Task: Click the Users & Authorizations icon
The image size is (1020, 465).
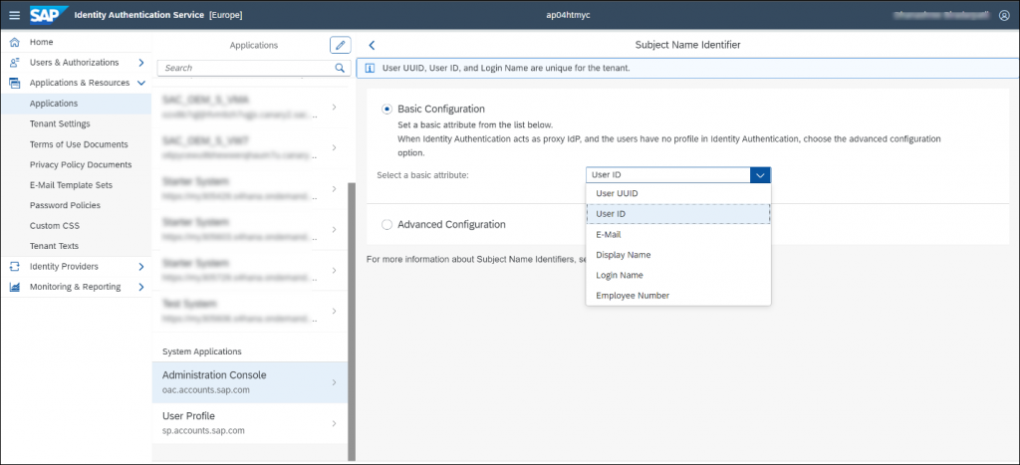Action: (x=15, y=63)
